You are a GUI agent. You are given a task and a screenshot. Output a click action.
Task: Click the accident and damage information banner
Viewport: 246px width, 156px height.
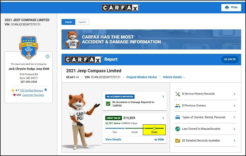(x=151, y=39)
